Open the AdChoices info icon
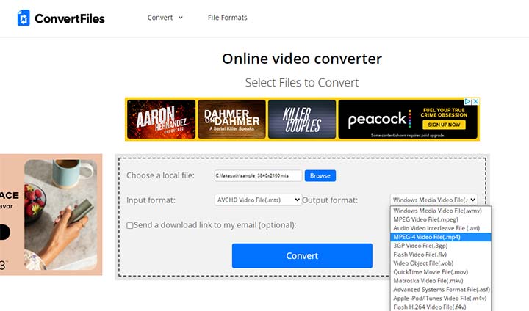Screen dimensions: 529x311 coord(468,101)
